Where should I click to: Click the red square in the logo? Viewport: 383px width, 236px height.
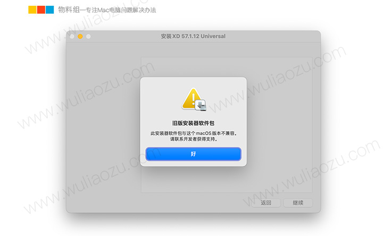(x=41, y=10)
